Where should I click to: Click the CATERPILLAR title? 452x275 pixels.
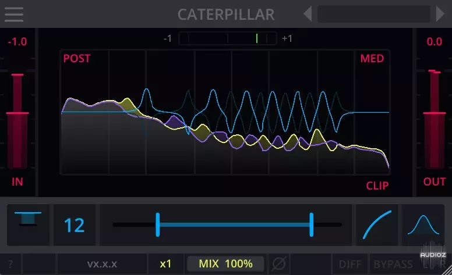(226, 15)
